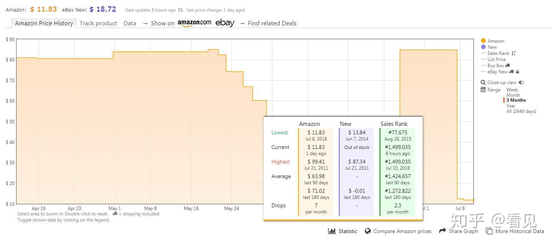Click the New highest price $ 87.34
This screenshot has height=243, width=551.
(357, 162)
